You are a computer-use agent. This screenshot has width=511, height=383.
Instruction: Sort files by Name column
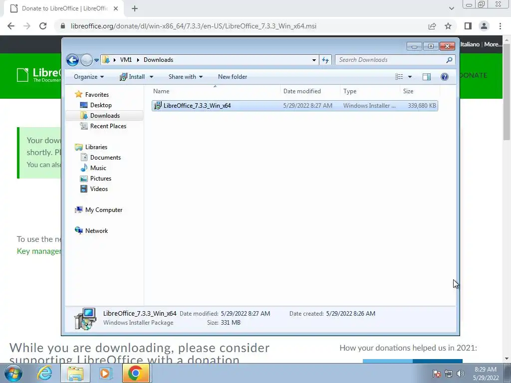[215, 91]
